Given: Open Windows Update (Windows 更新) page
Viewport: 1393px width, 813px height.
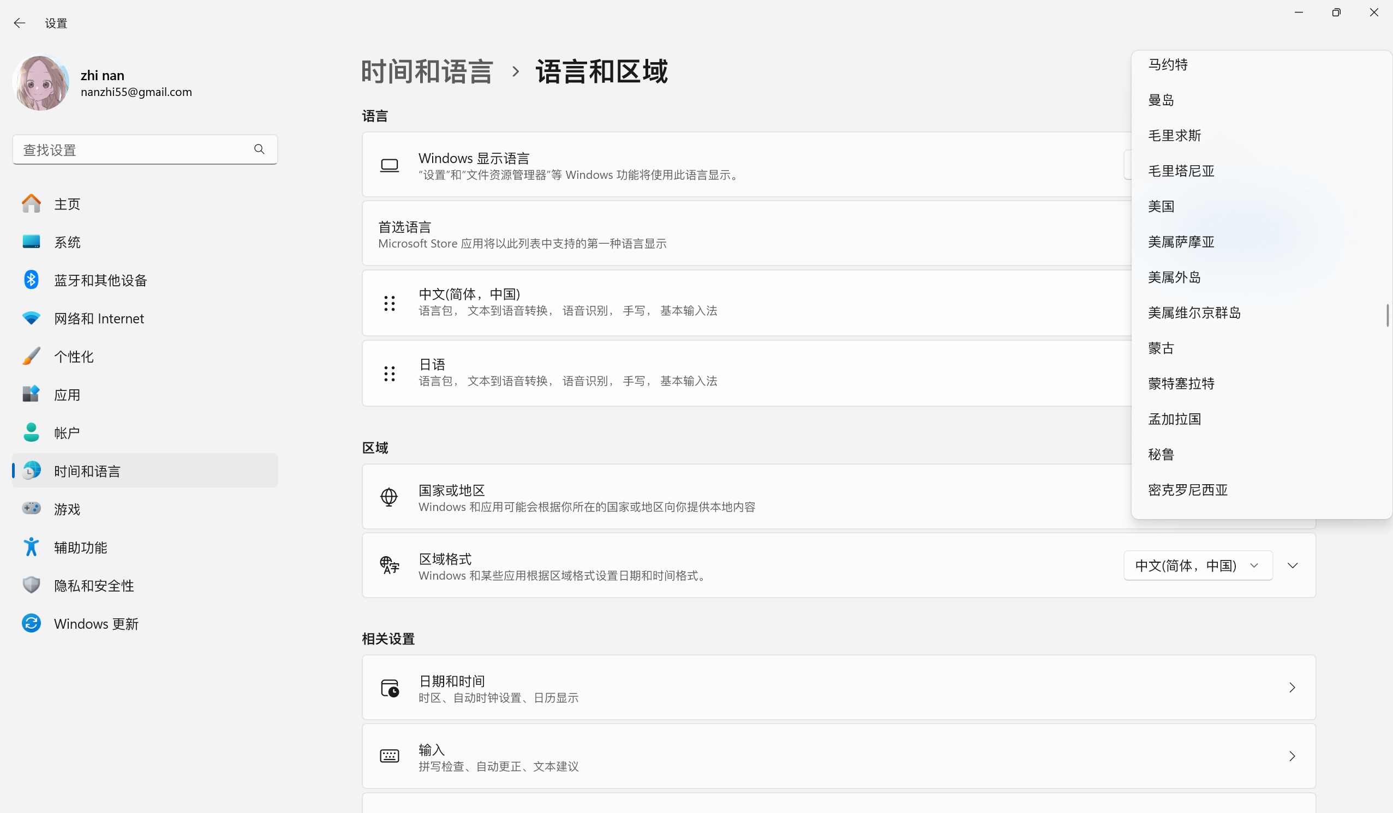Looking at the screenshot, I should pos(95,624).
